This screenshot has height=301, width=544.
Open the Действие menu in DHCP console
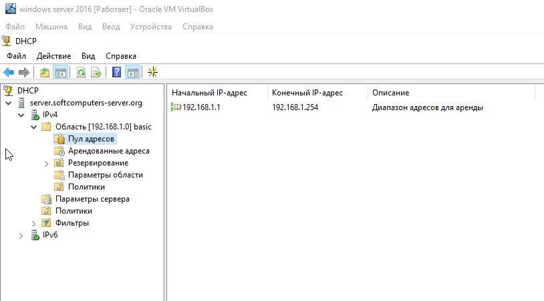53,56
